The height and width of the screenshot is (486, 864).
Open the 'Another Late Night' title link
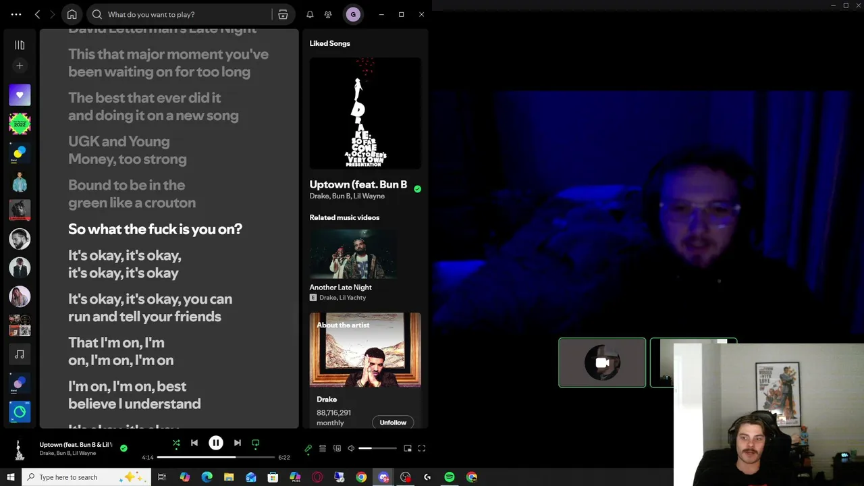coord(341,287)
